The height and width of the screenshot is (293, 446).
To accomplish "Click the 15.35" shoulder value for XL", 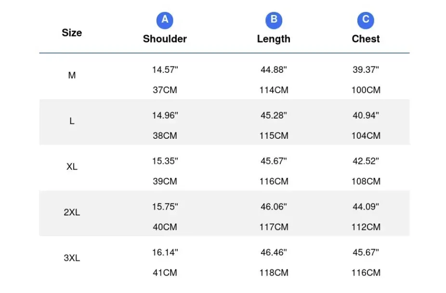I will point(165,161).
